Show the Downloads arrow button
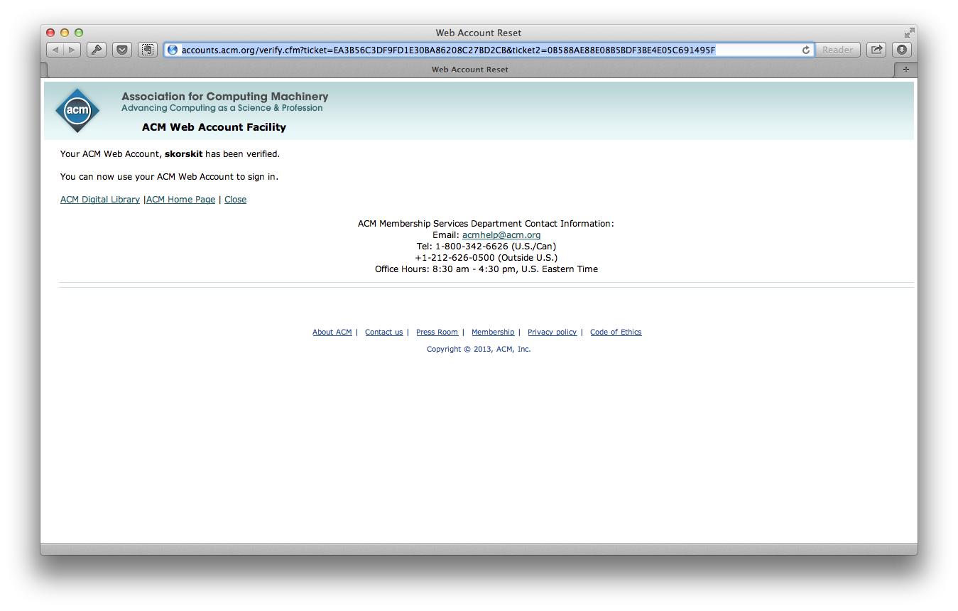This screenshot has height=611, width=958. point(902,50)
